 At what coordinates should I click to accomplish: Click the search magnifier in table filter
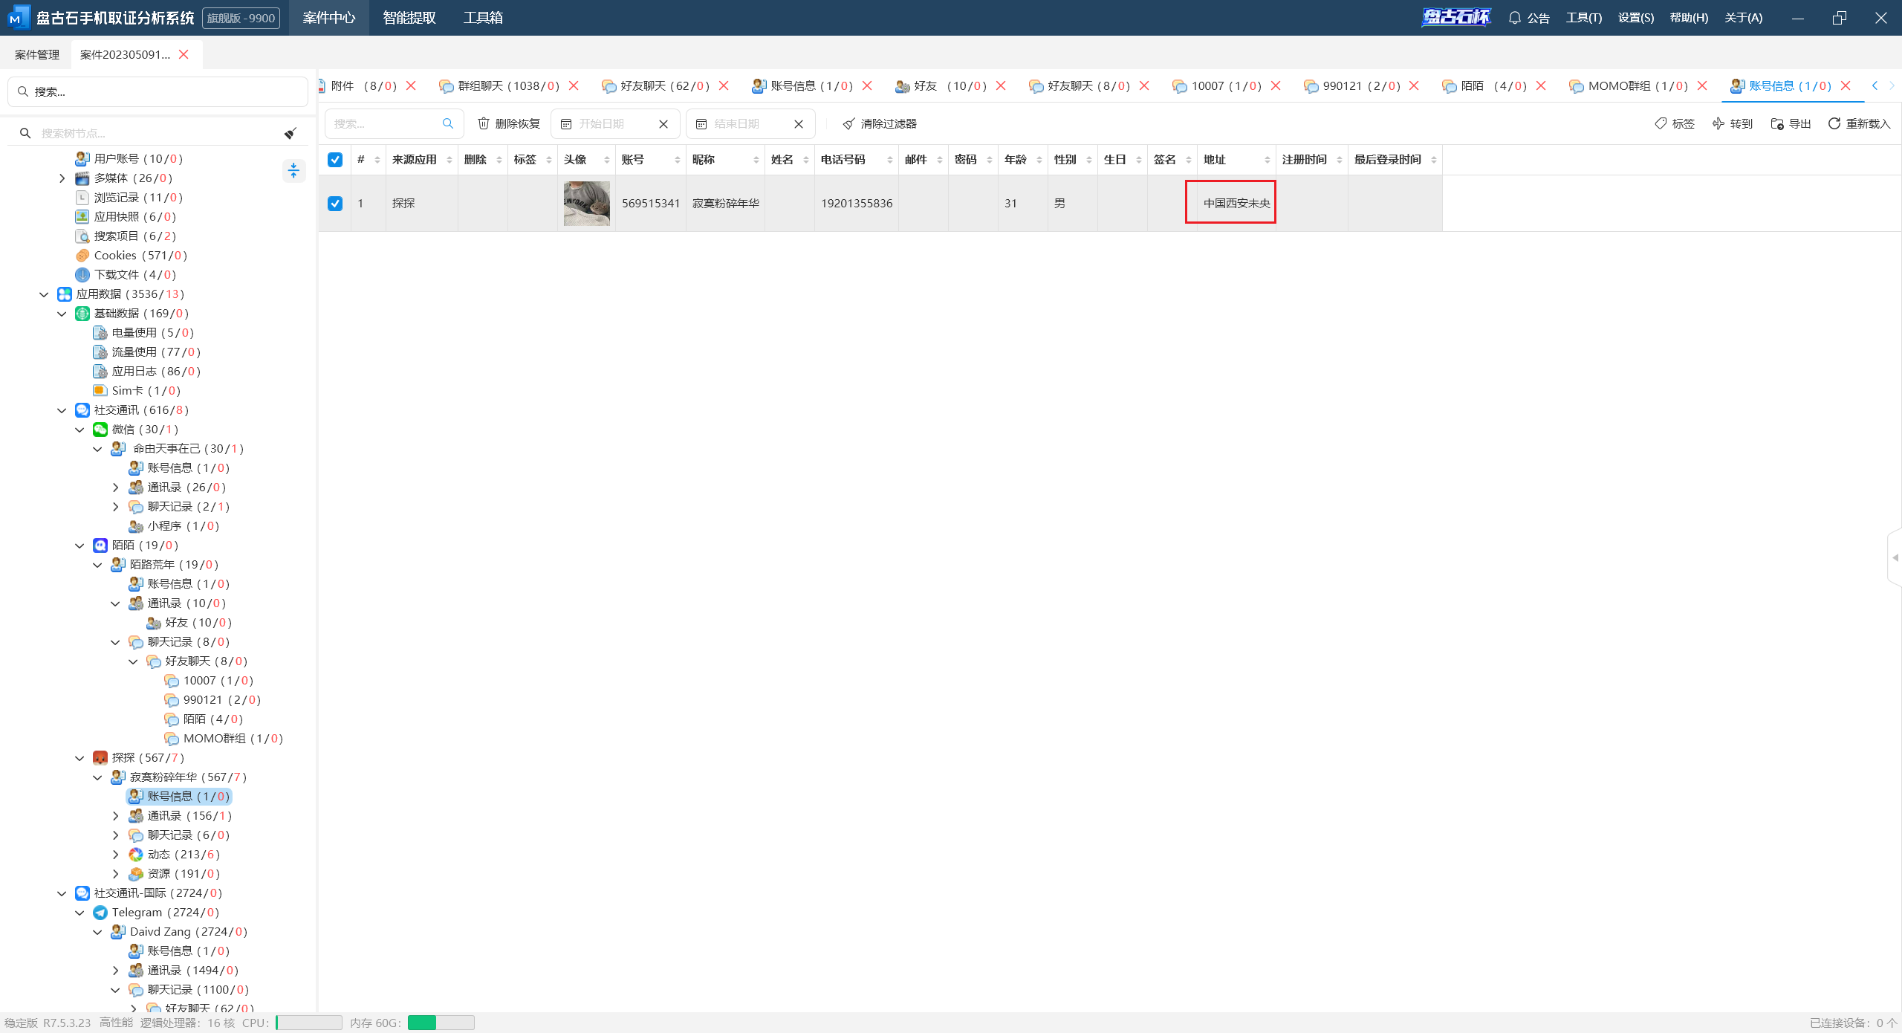pos(448,123)
